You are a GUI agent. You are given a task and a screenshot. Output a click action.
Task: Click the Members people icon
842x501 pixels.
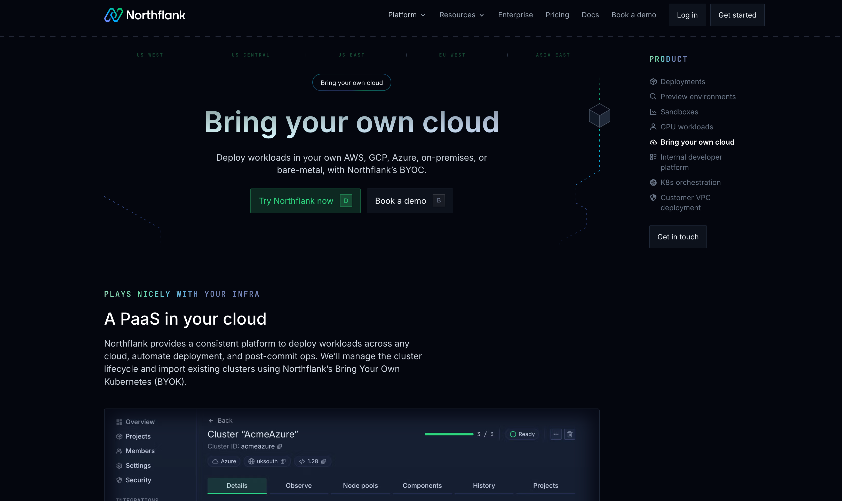point(119,451)
